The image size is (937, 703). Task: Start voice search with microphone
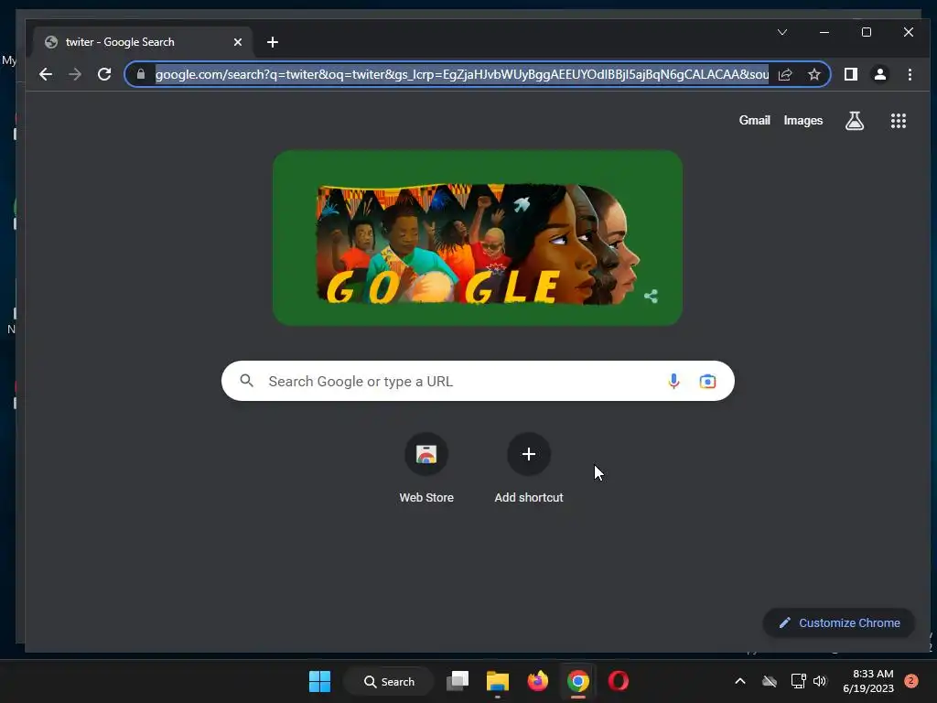click(x=673, y=381)
